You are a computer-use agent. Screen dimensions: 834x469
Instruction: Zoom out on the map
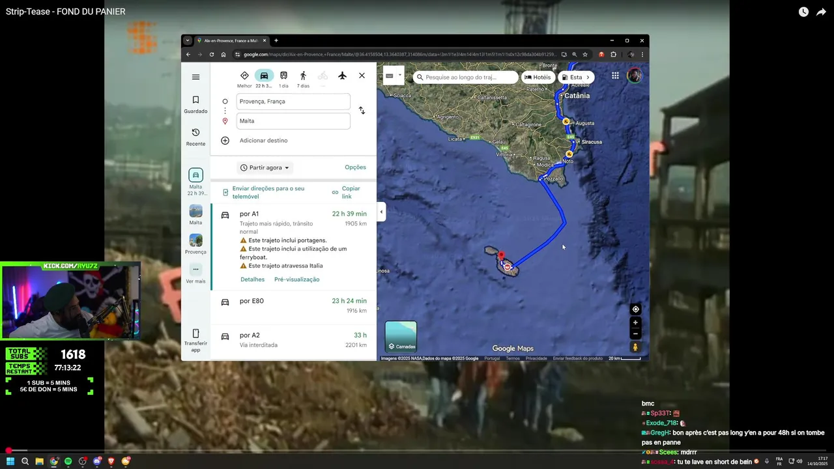tap(636, 334)
